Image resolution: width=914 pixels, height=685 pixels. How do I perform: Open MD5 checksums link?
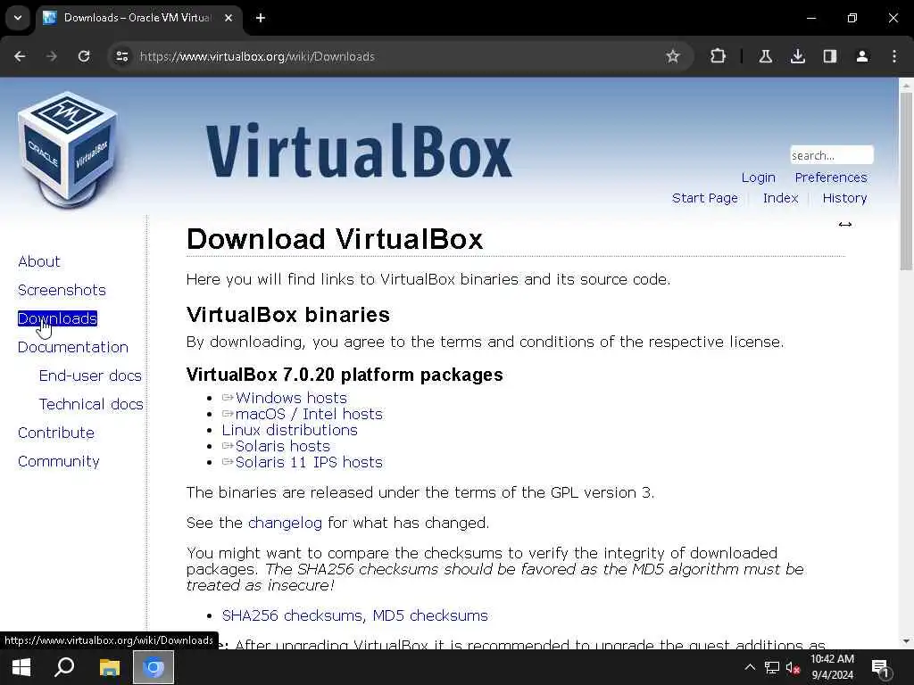pos(430,615)
